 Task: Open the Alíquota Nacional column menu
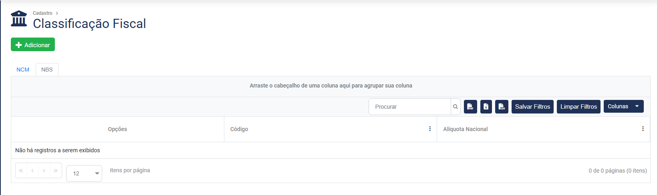click(x=643, y=129)
